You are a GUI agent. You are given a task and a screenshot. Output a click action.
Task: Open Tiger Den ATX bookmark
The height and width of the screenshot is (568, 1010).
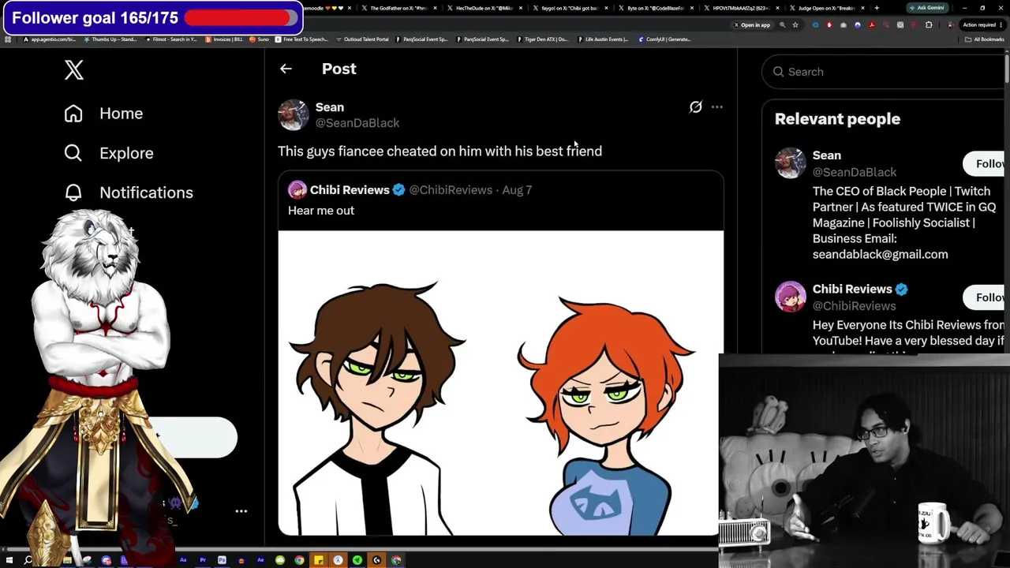542,39
